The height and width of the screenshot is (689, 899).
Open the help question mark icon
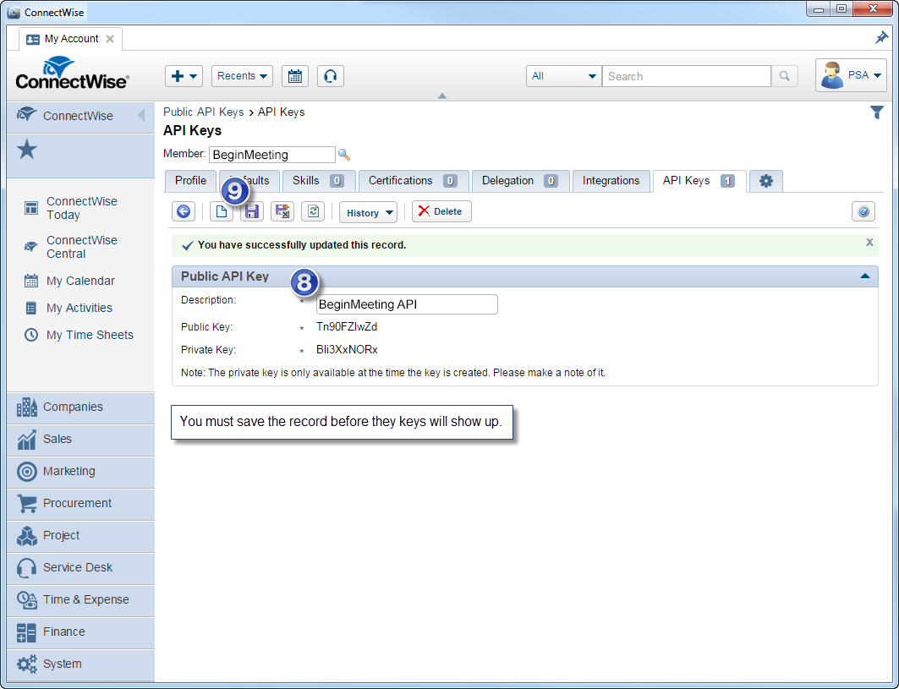click(863, 211)
